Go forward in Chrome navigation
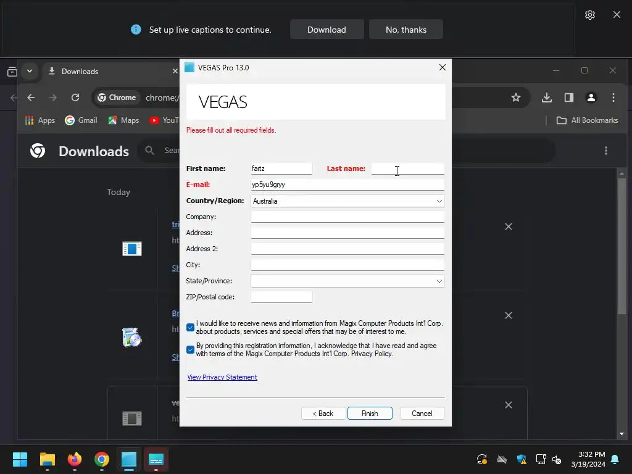The height and width of the screenshot is (474, 632). (53, 98)
